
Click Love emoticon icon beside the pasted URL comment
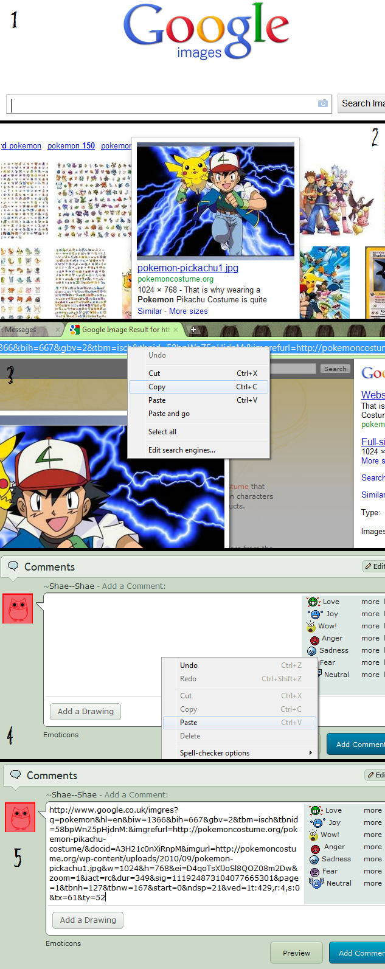(x=316, y=810)
